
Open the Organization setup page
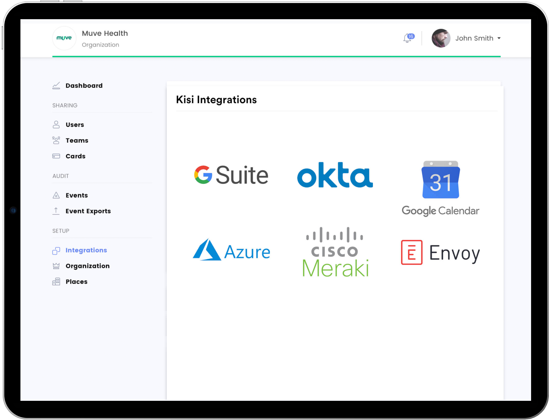(x=88, y=266)
